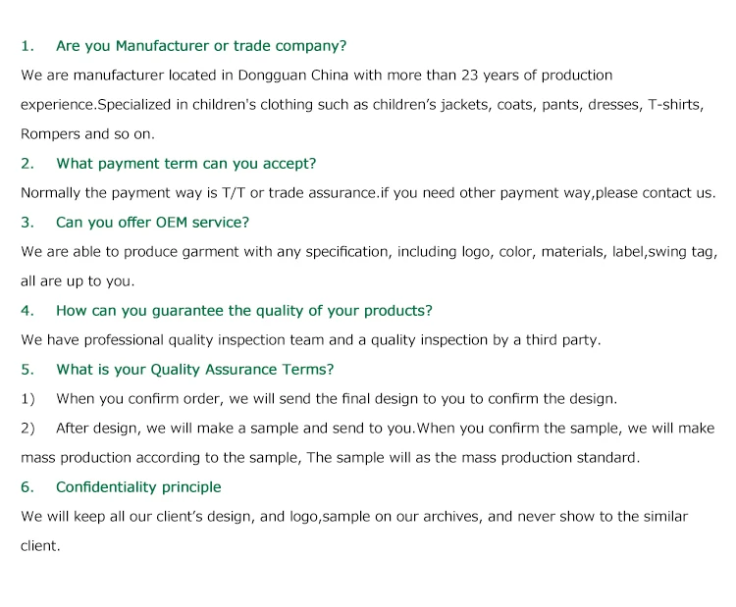Select the "Confidentiality principle" heading
This screenshot has width=736, height=607.
point(138,487)
